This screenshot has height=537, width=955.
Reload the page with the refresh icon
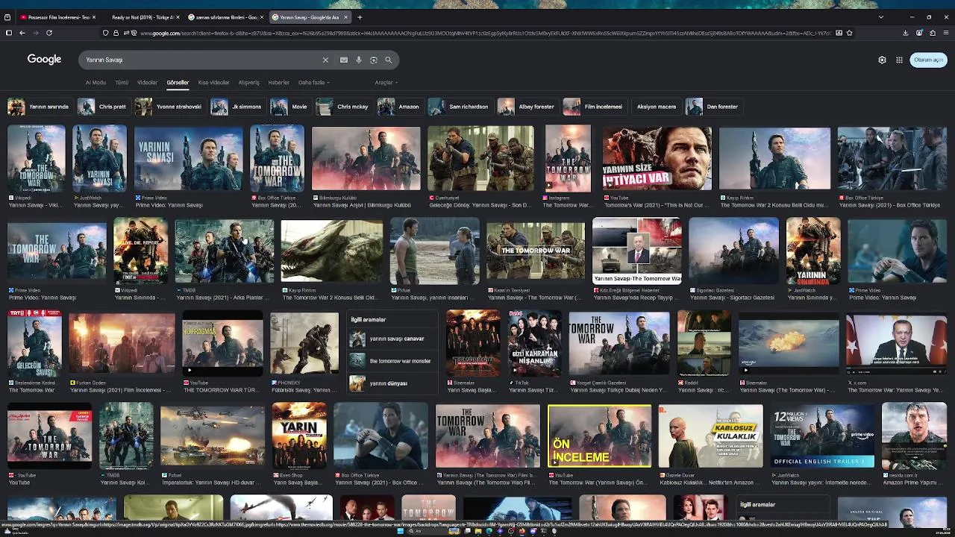[49, 33]
